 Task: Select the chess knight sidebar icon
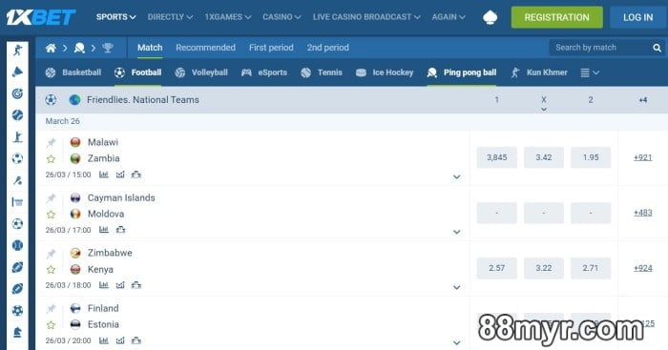click(17, 332)
